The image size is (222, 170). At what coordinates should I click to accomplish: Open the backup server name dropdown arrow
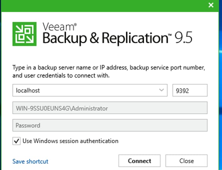161,90
